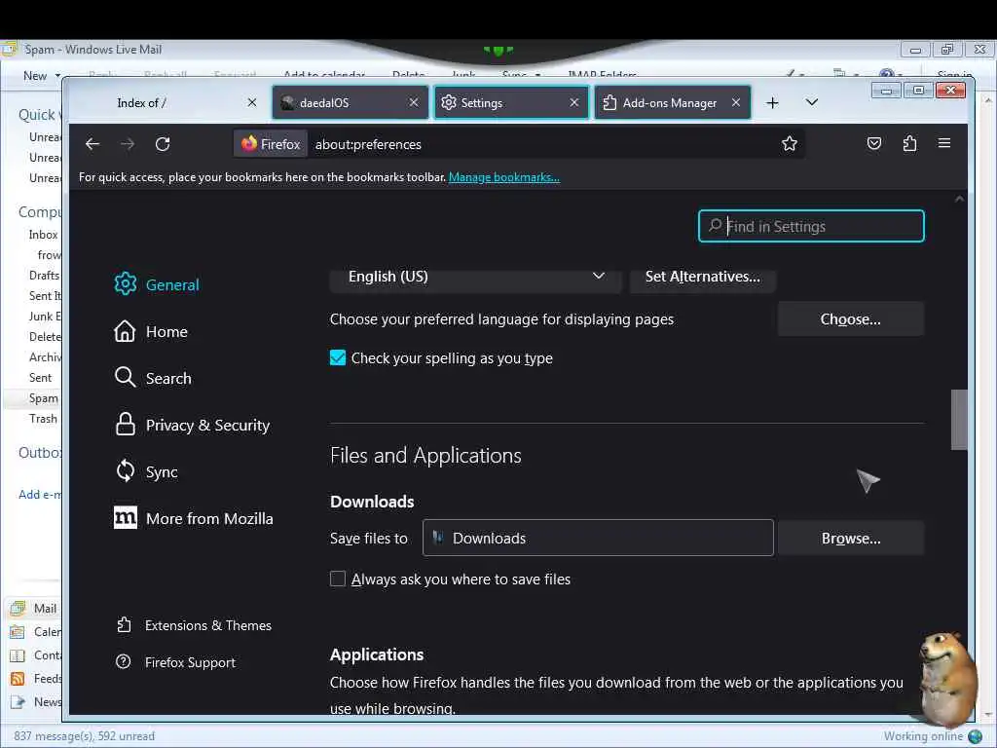Close the Settings tab
This screenshot has width=997, height=748.
tap(574, 102)
